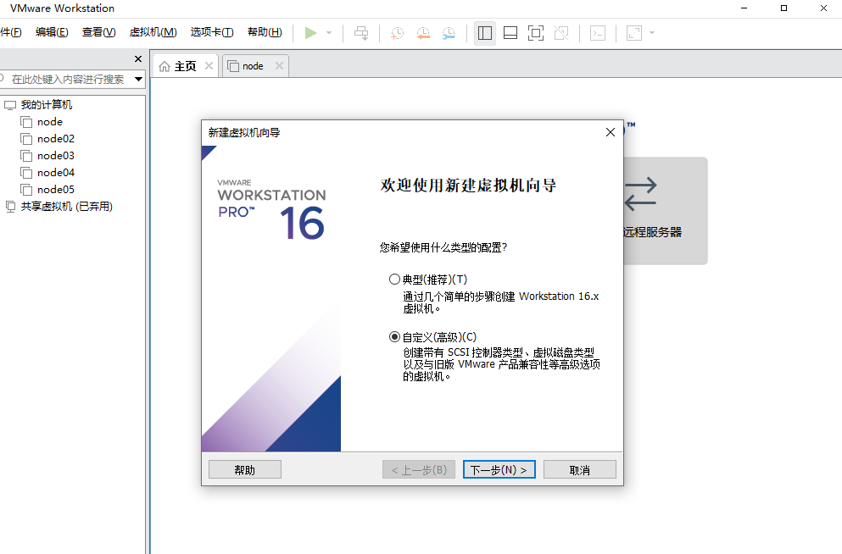Power on the virtual machine with green play icon

tap(310, 33)
